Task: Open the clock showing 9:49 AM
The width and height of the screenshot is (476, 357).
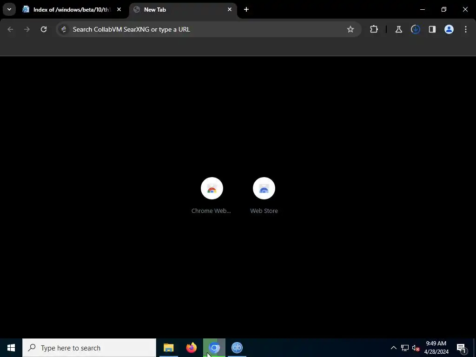Action: pyautogui.click(x=436, y=348)
